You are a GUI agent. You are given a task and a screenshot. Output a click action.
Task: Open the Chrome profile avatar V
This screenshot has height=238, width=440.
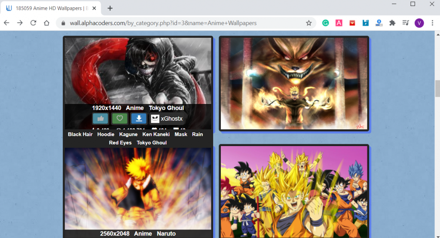point(419,23)
